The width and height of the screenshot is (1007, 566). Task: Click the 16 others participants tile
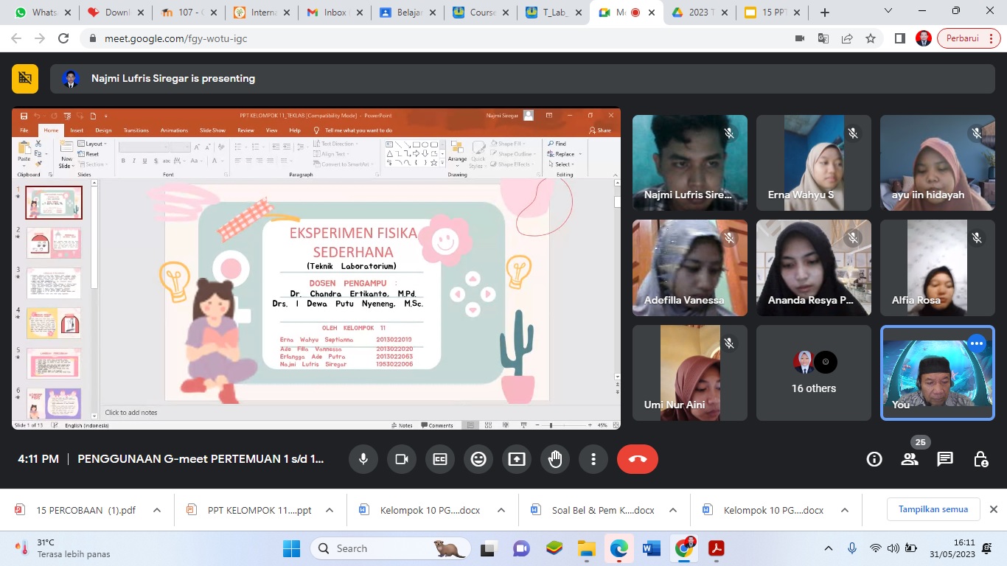[813, 374]
